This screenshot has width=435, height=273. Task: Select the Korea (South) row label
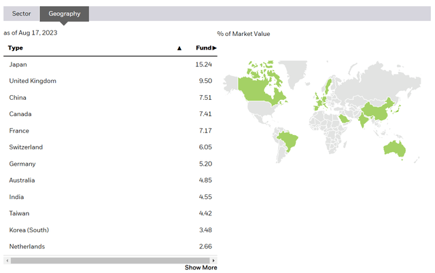coord(29,230)
